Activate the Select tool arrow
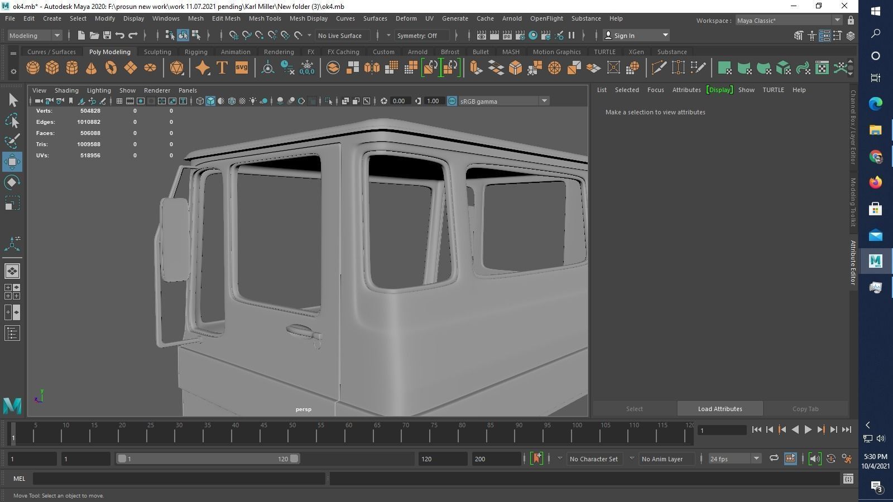 tap(12, 100)
